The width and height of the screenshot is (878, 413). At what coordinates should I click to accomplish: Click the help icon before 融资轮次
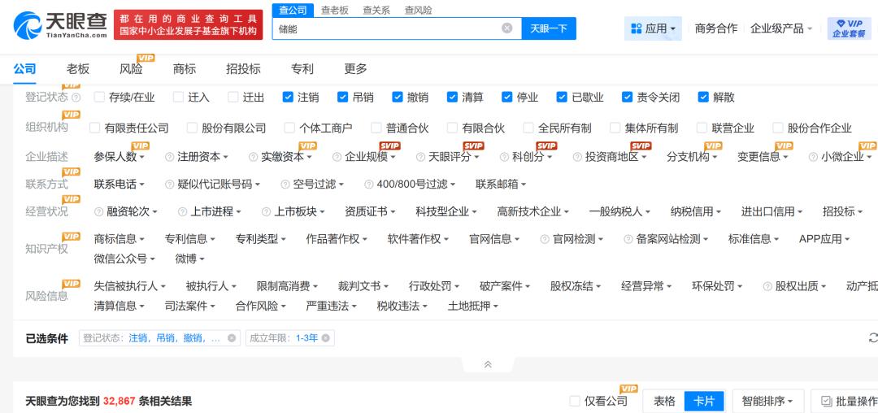tap(99, 211)
